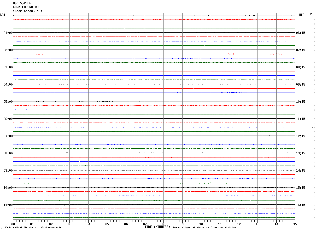This screenshot has width=316, height=231.
Task: Select the UTC timezone label
Action: pyautogui.click(x=302, y=15)
